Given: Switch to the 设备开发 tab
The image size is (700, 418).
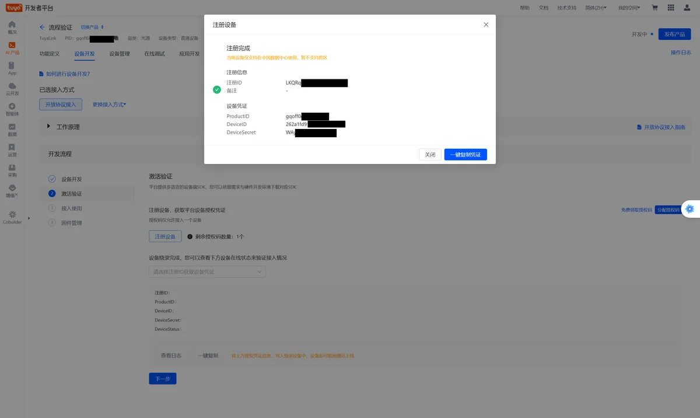Looking at the screenshot, I should (85, 54).
